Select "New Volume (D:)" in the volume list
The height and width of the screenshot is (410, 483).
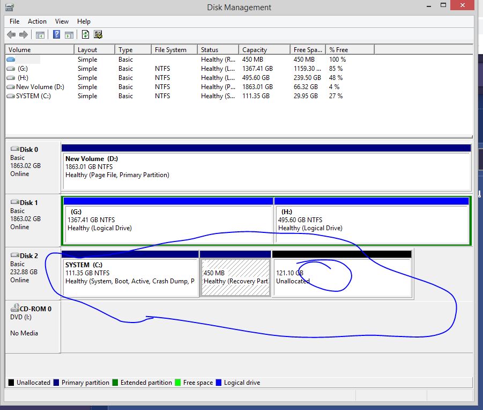40,87
